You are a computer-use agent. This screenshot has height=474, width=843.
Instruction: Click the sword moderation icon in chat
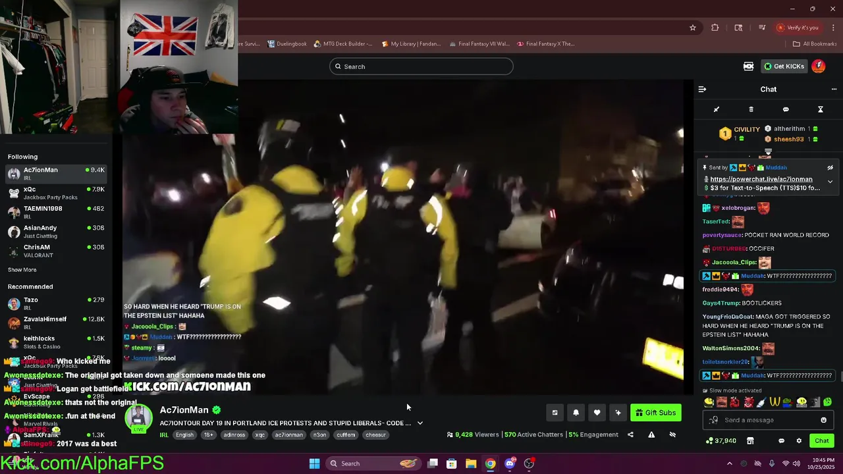[717, 109]
